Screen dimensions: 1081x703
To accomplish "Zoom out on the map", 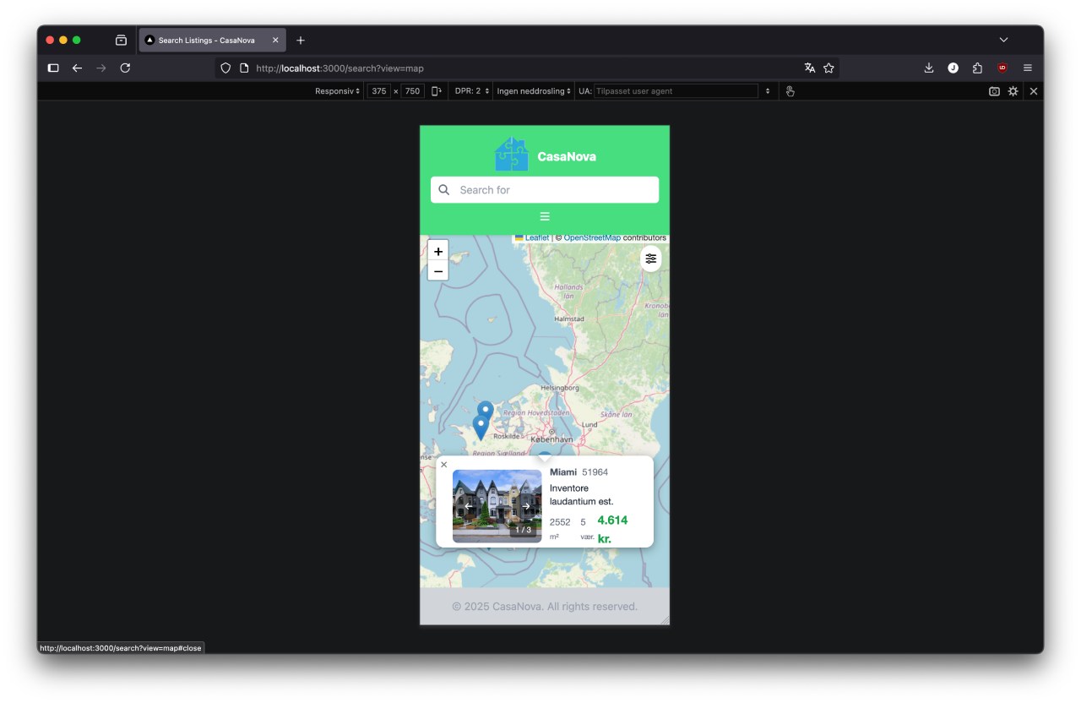I will click(x=438, y=271).
